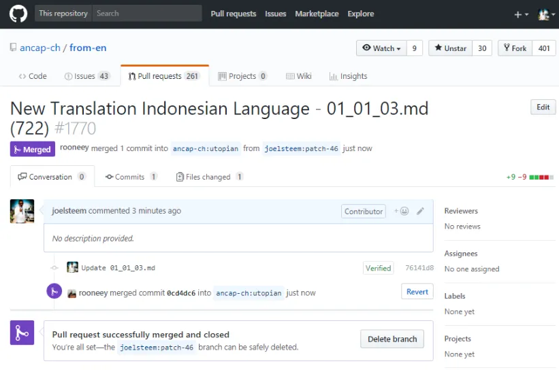Click the large purple merged icon box
This screenshot has height=370, width=559.
coord(22,333)
